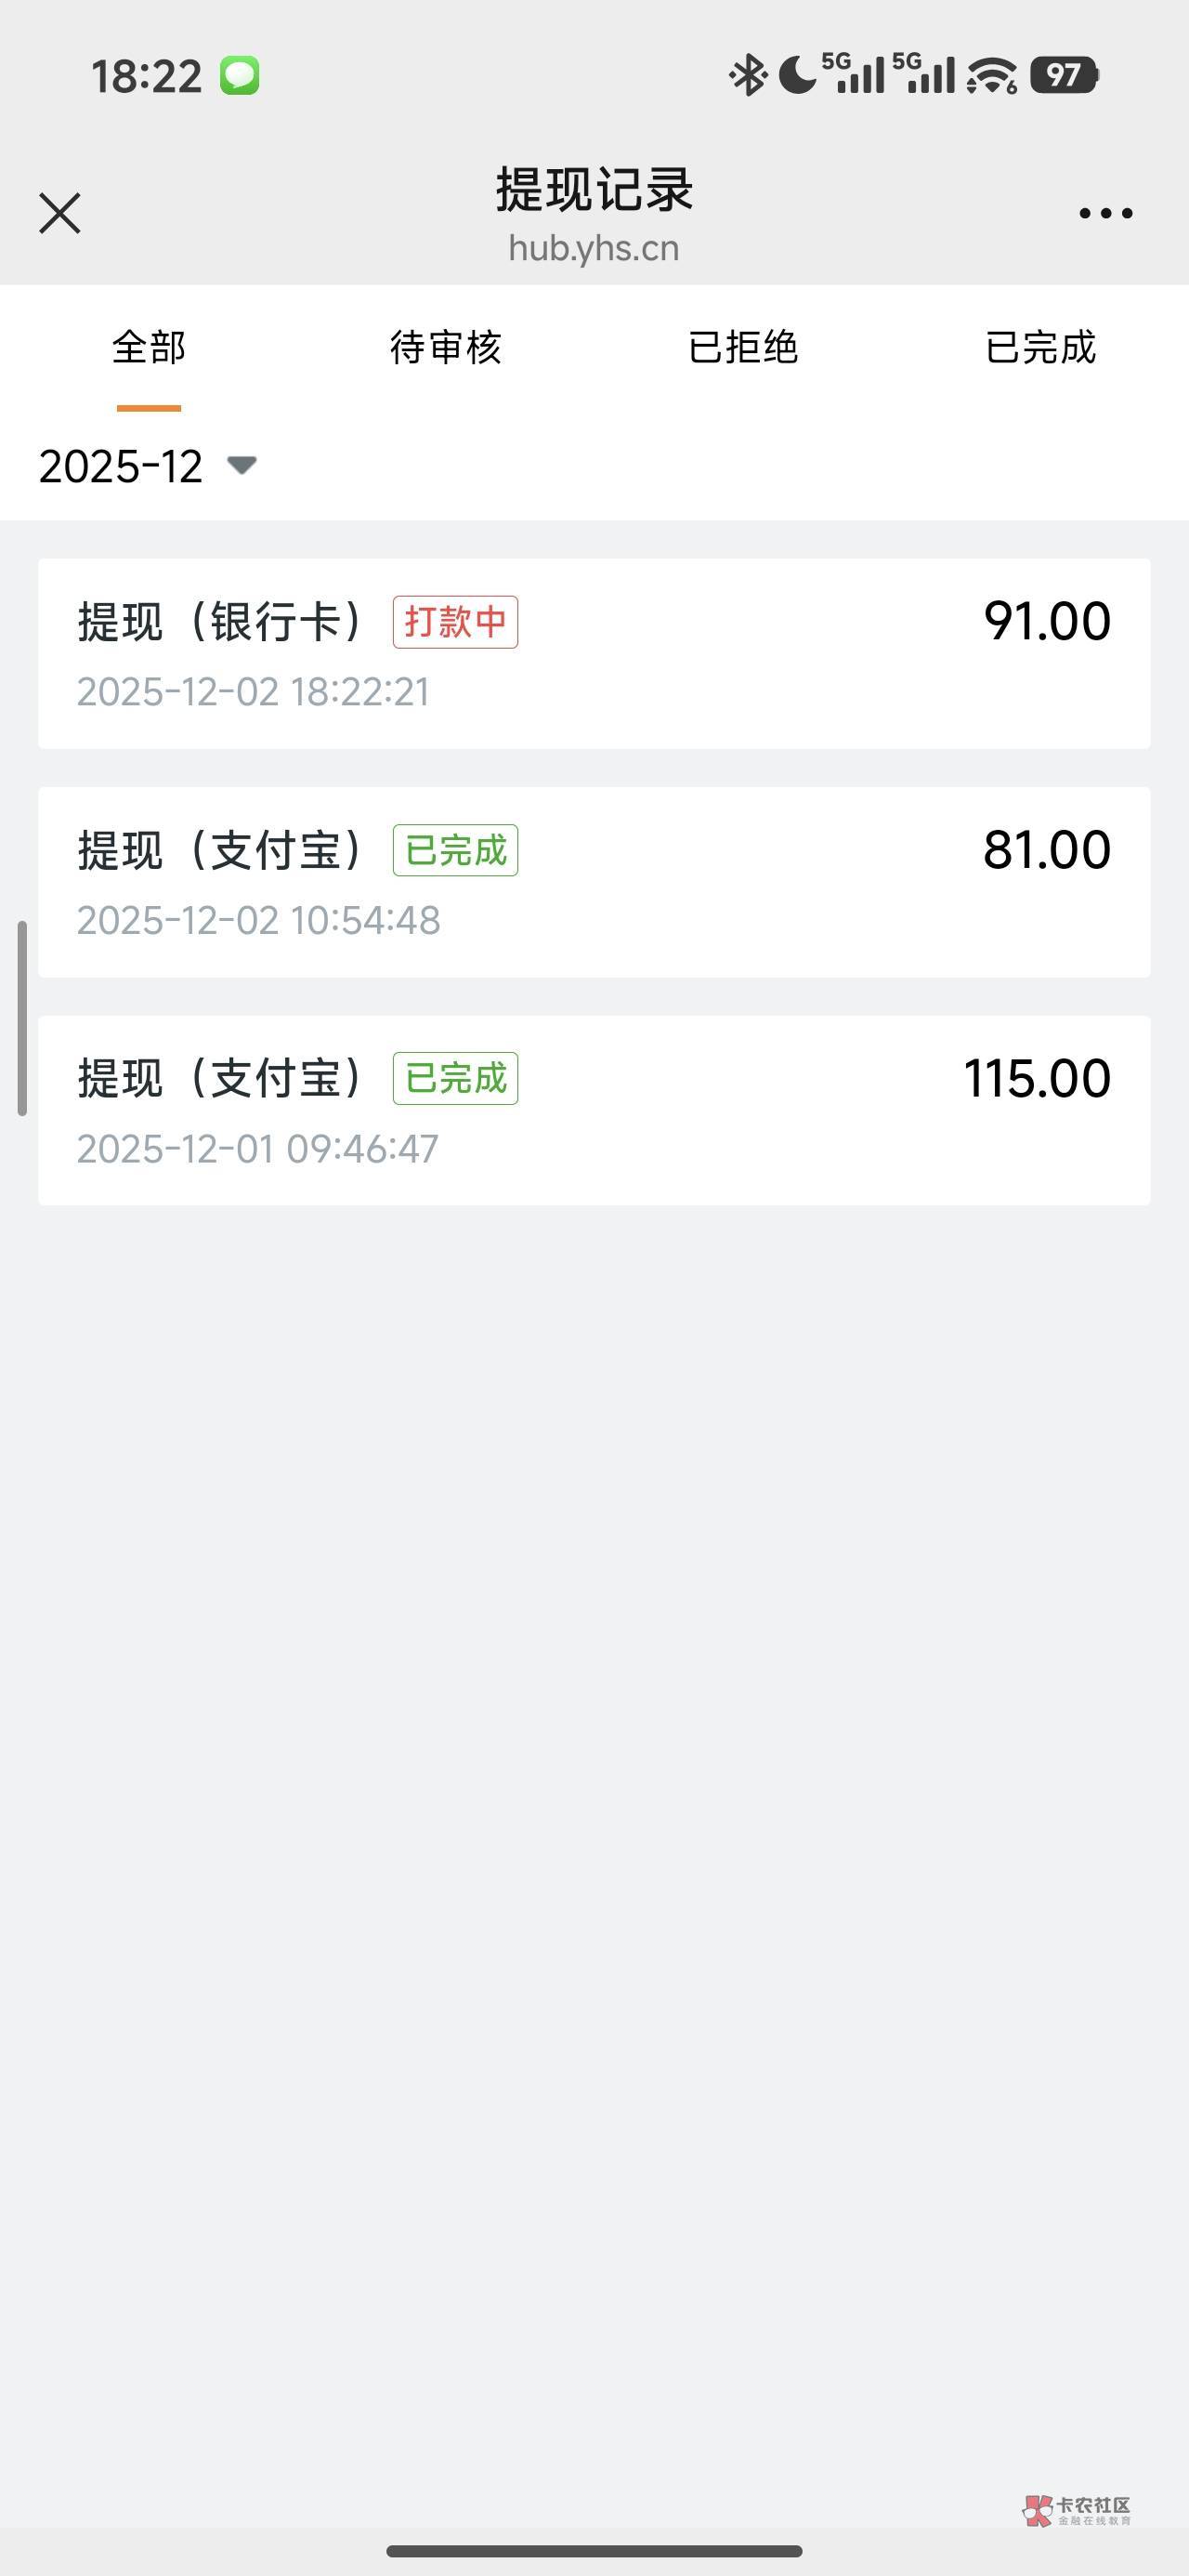Tap the do-not-disturb moon icon
Viewport: 1189px width, 2576px height.
797,76
